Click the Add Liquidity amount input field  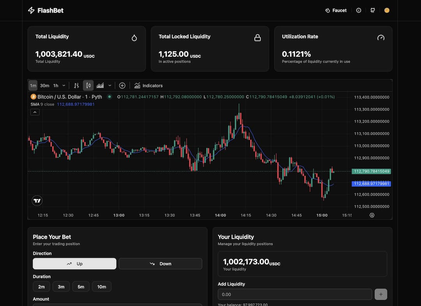click(x=295, y=294)
